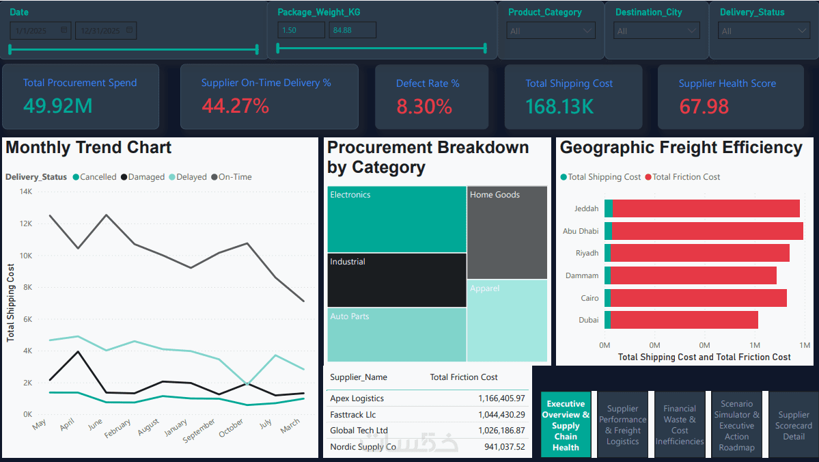Click the Damaged legend marker
The height and width of the screenshot is (462, 819).
tap(124, 177)
